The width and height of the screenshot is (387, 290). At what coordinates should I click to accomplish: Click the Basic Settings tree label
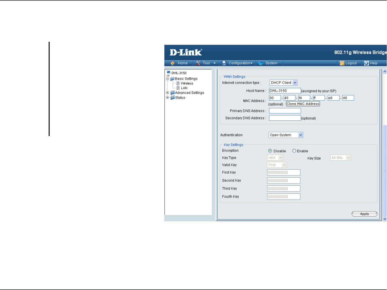click(186, 79)
